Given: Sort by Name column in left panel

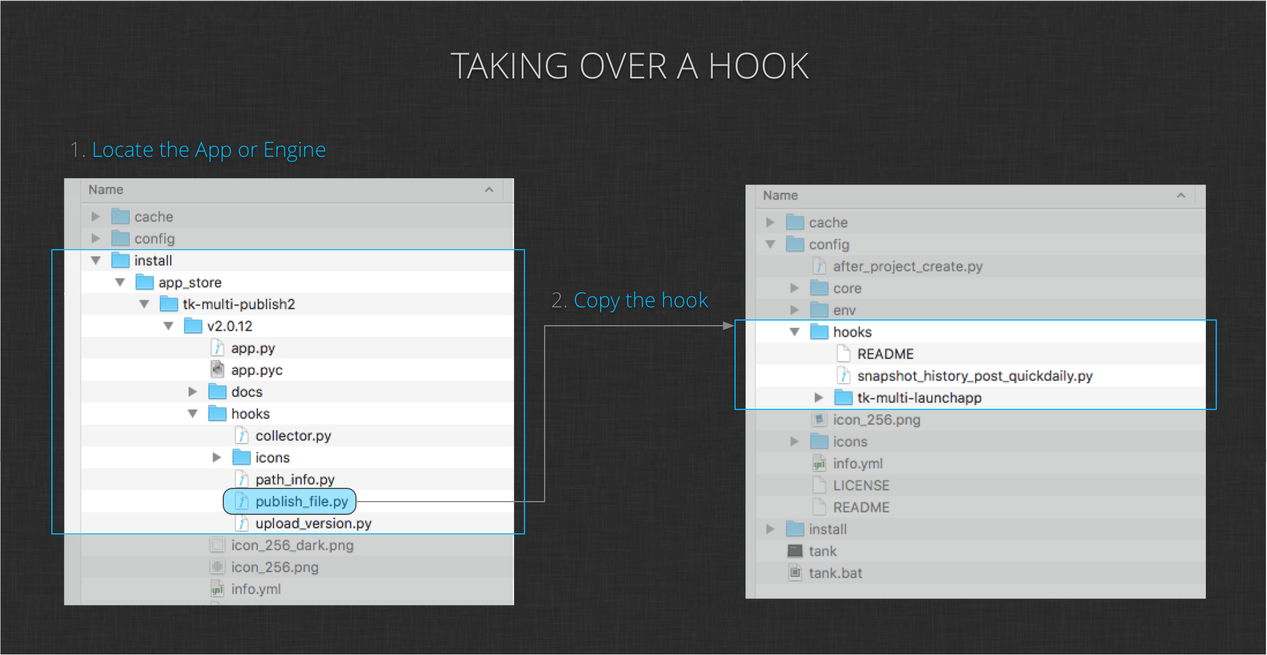Looking at the screenshot, I should (106, 190).
